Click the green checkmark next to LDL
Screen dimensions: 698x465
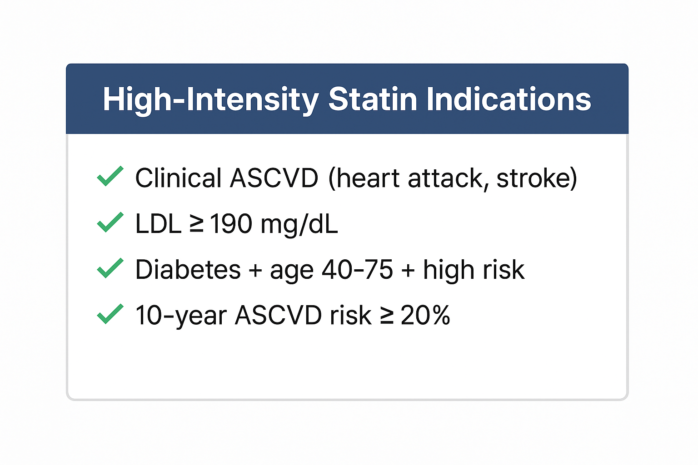click(110, 222)
